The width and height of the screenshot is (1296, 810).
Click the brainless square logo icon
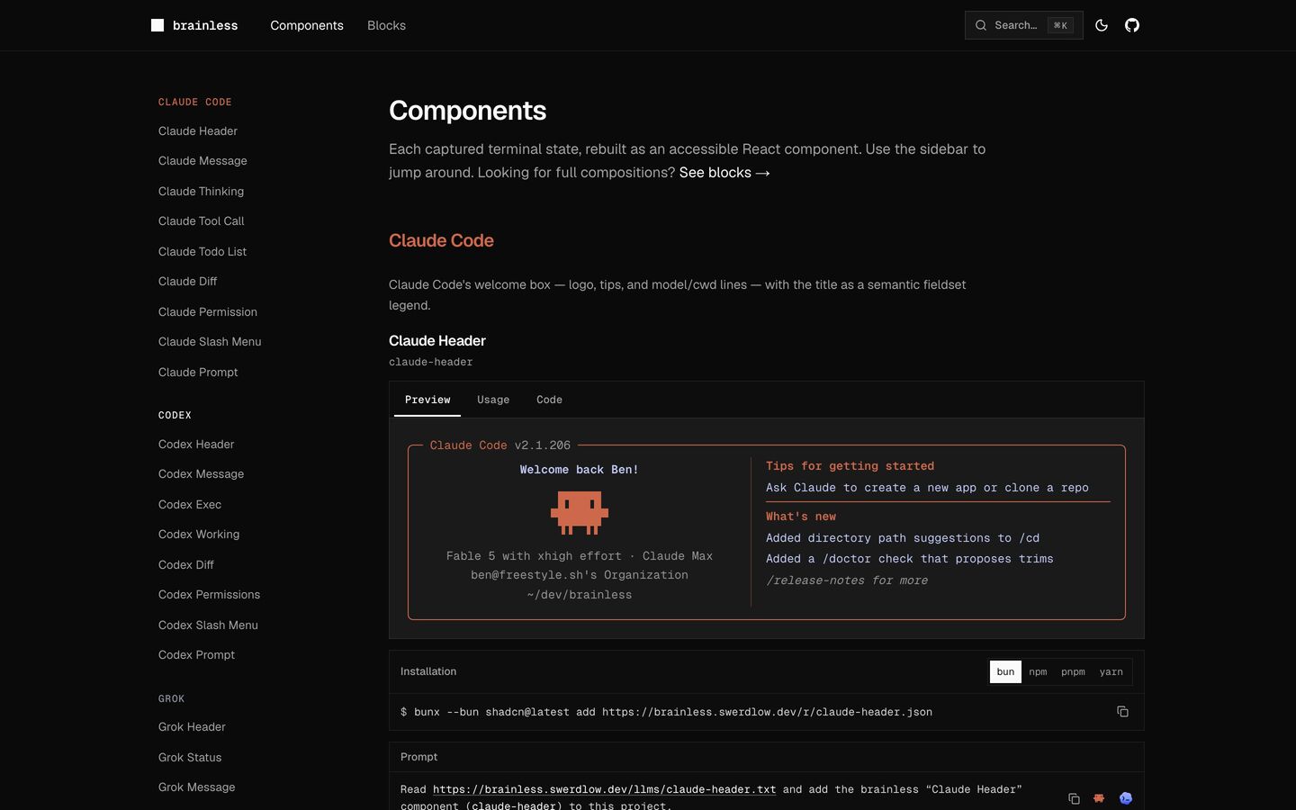157,25
